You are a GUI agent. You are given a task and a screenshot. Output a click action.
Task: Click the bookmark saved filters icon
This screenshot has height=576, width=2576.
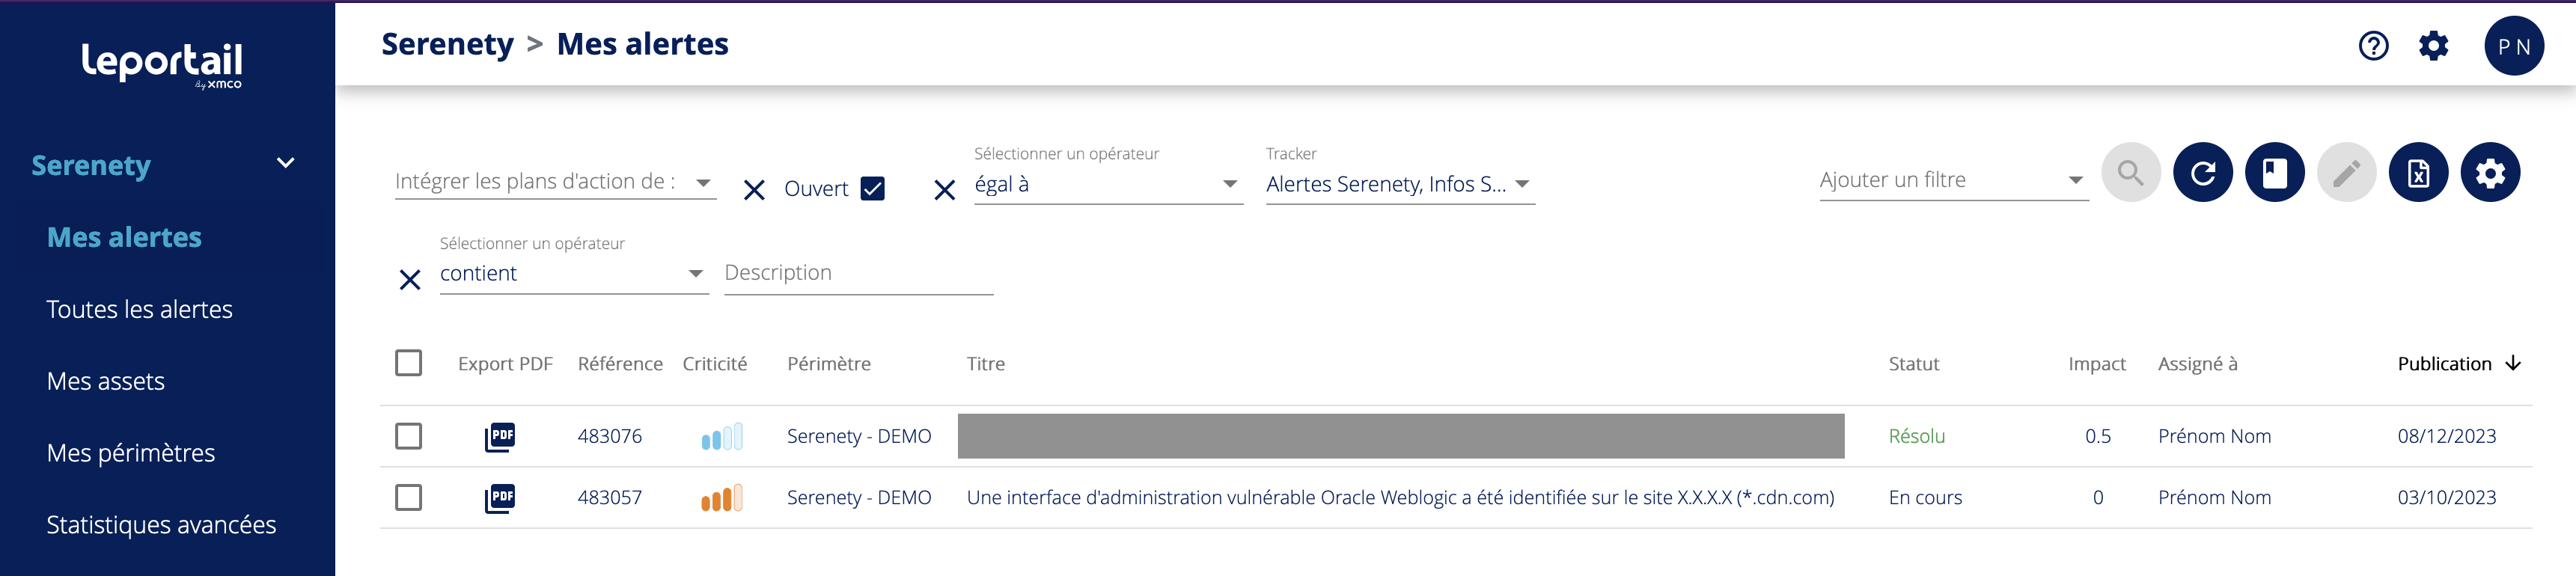(2274, 173)
